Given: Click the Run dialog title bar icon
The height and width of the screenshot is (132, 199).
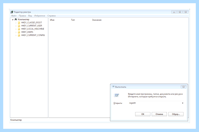Looking at the screenshot, I should click(113, 87).
